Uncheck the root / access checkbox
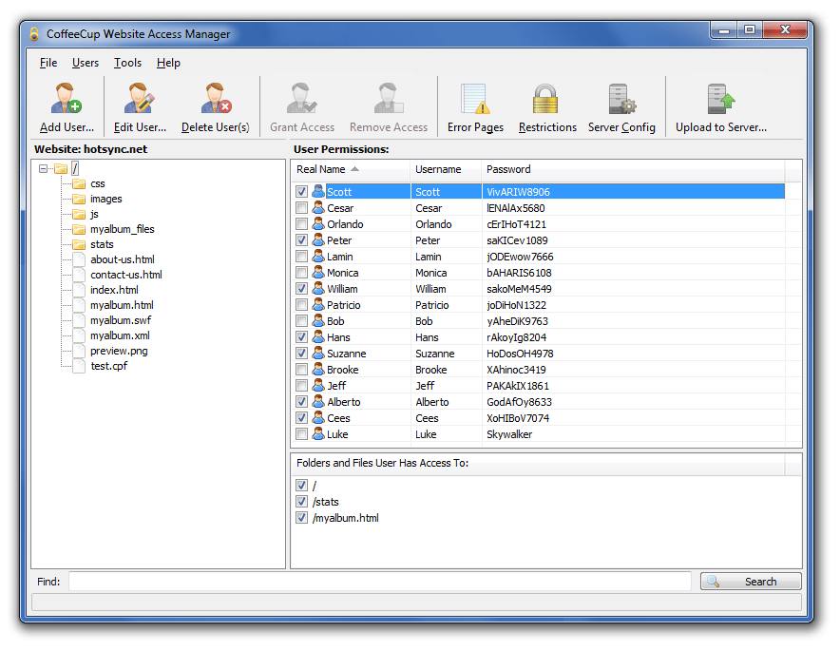840x651 pixels. tap(301, 486)
